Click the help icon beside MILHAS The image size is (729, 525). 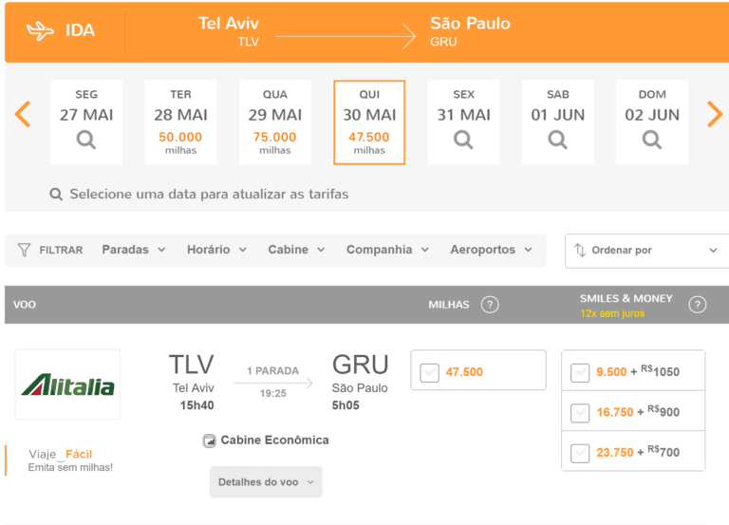490,305
